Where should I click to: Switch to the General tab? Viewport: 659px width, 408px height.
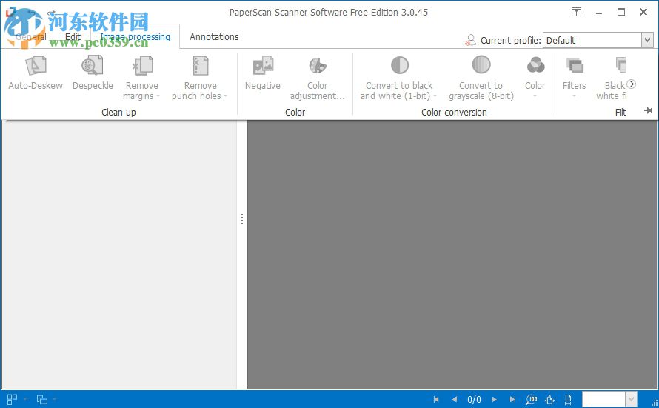(31, 37)
